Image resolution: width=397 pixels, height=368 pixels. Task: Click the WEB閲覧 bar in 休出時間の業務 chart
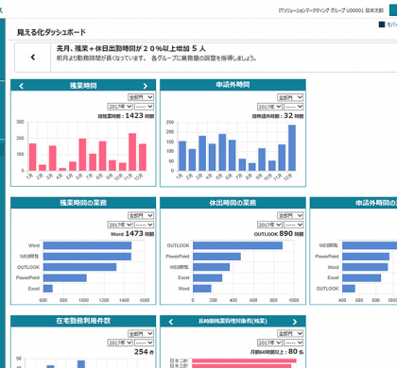pos(212,267)
